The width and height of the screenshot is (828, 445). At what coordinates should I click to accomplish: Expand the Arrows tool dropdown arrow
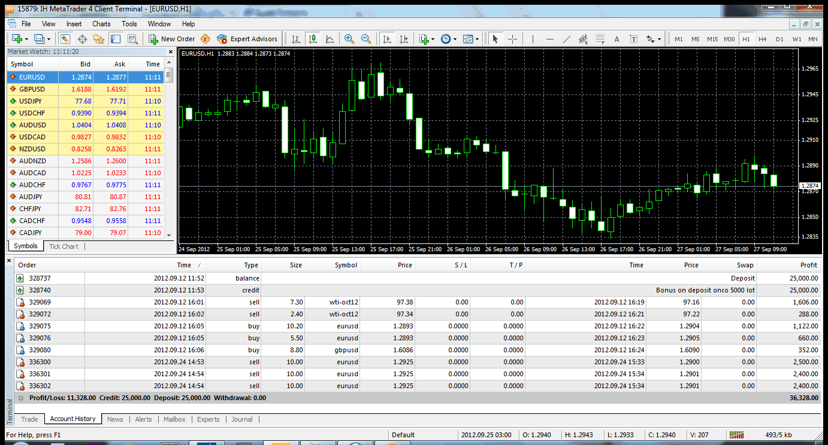click(660, 39)
